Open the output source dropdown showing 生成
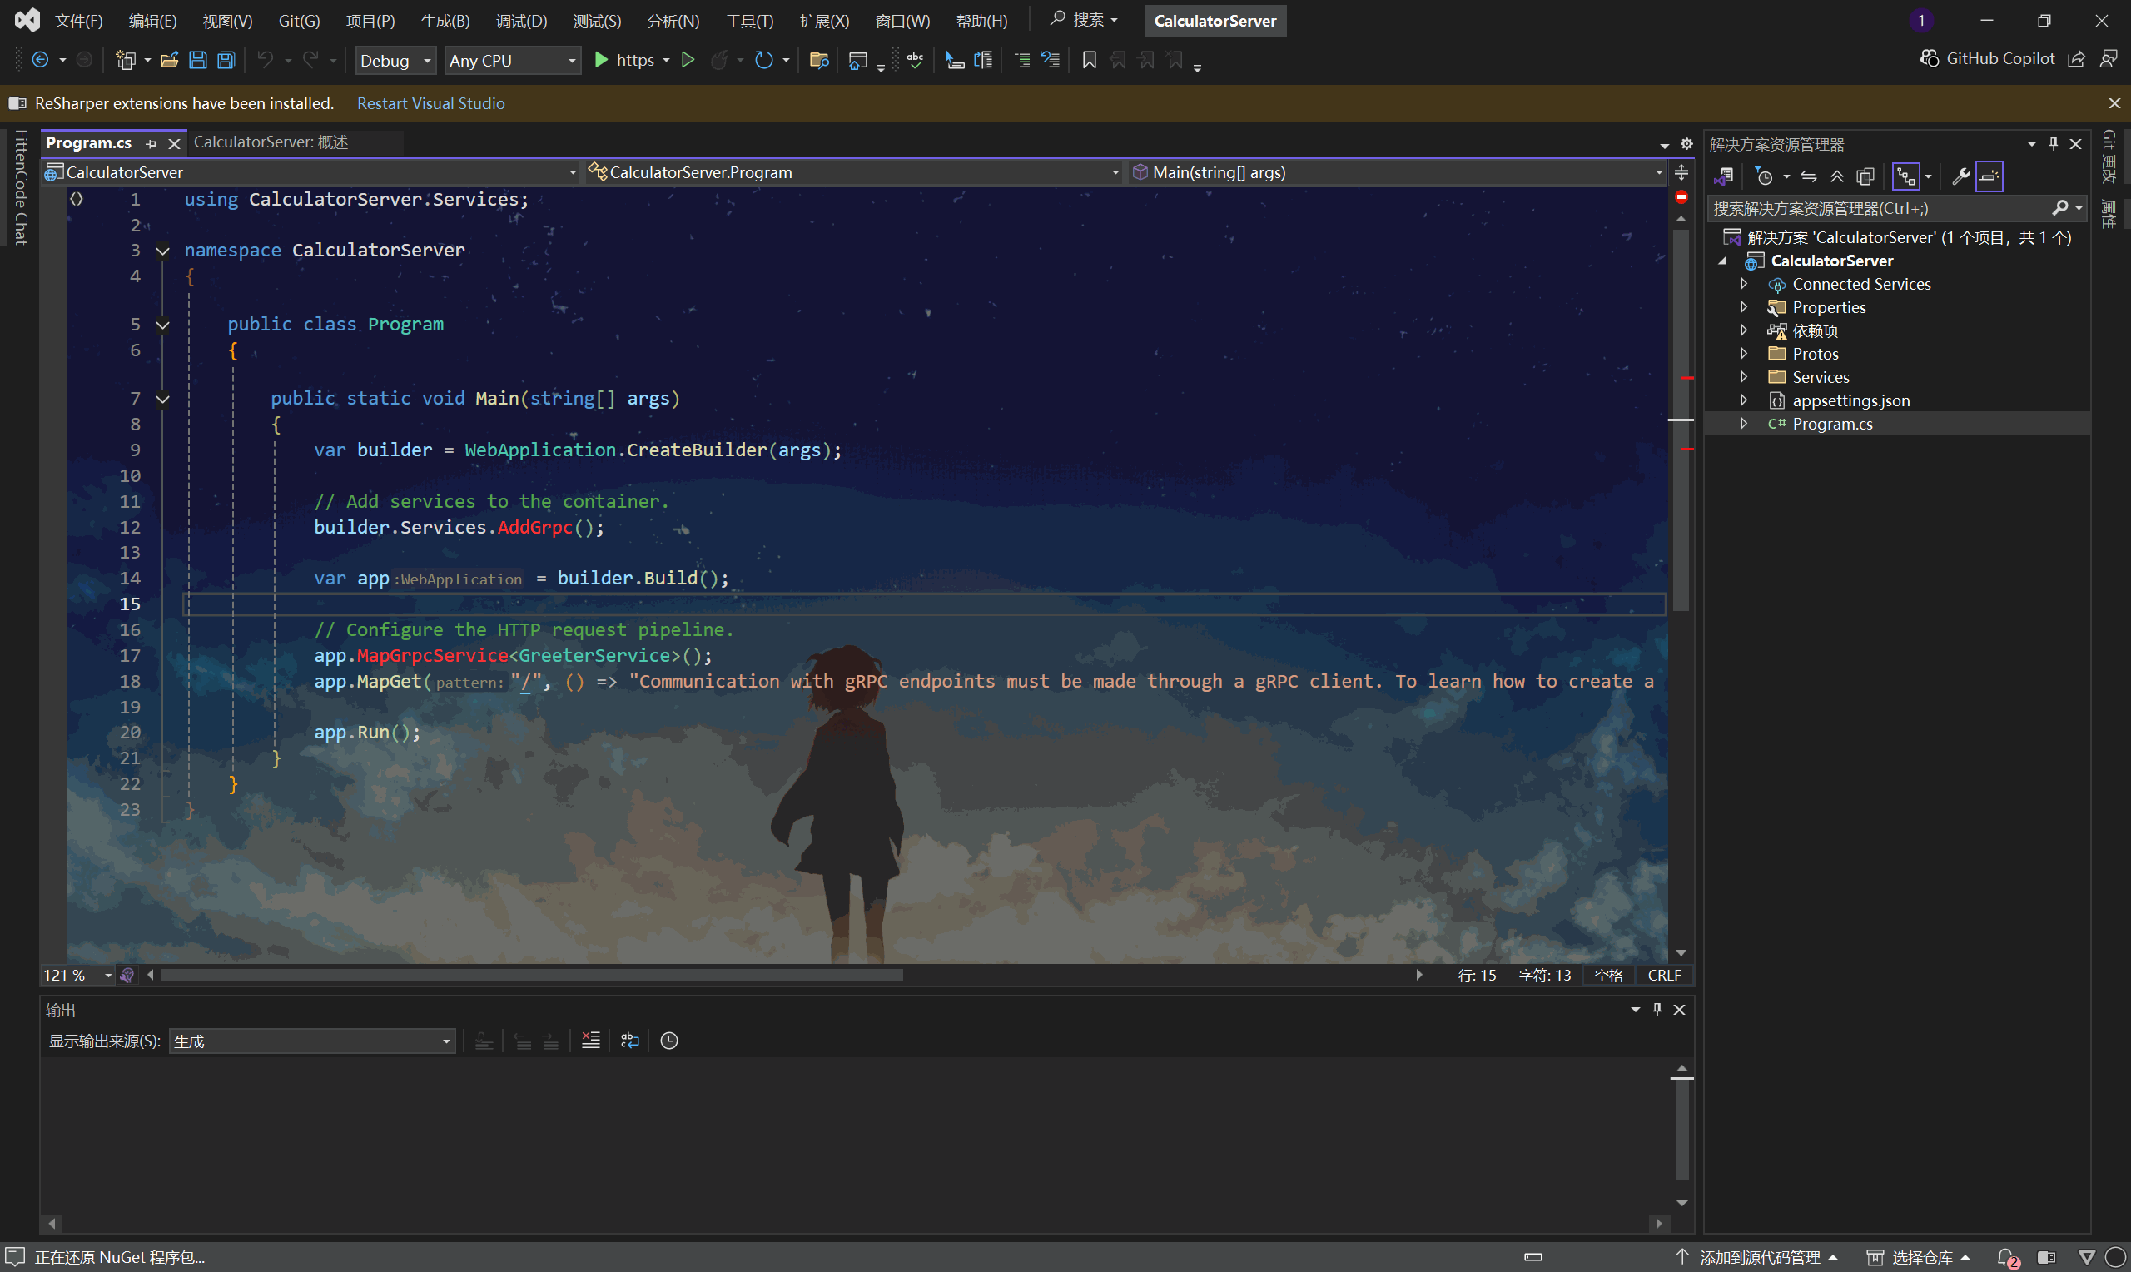Screen dimensions: 2131x1272 pos(311,1041)
